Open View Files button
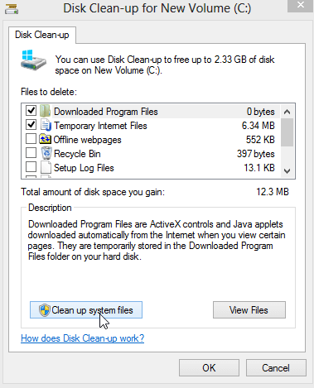Viewport: 314px width, 388px height. coord(249,310)
